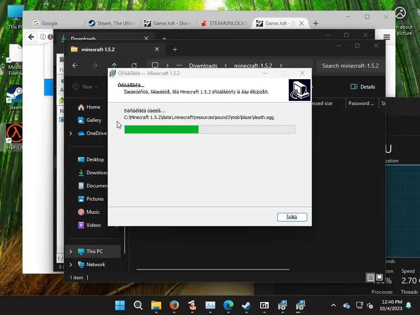Open Documents in the navigation pane
The height and width of the screenshot is (315, 420).
pos(93,186)
